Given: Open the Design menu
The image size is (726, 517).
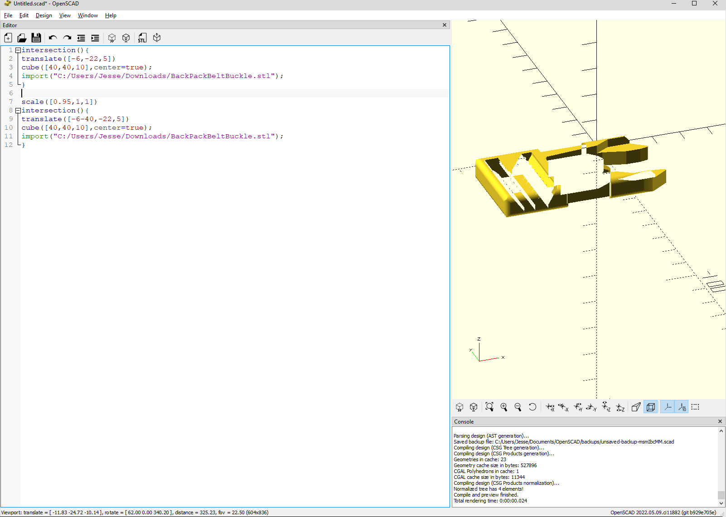Looking at the screenshot, I should 44,15.
